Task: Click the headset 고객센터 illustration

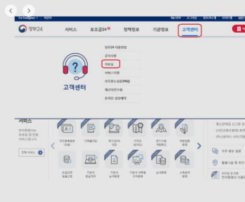Action: pyautogui.click(x=75, y=66)
